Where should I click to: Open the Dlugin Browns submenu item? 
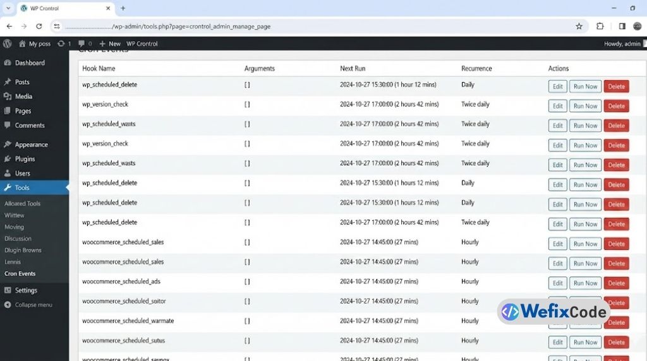coord(23,250)
